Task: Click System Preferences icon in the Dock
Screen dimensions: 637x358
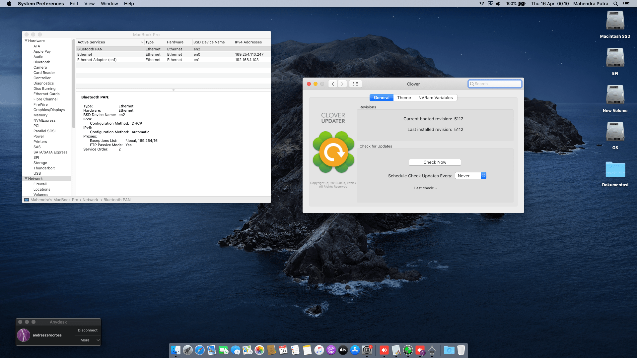Action: [x=367, y=350]
